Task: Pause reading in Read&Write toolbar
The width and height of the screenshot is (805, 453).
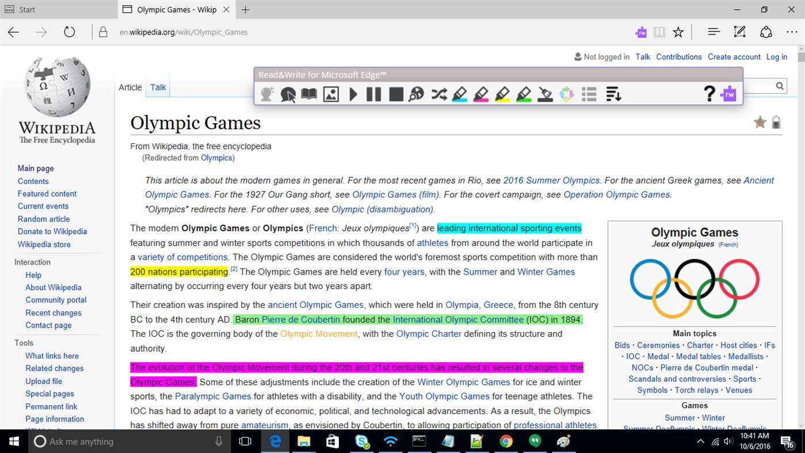Action: pos(374,94)
